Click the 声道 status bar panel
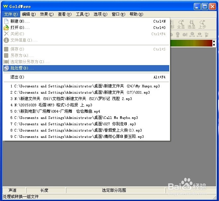The height and width of the screenshot is (201, 219). pyautogui.click(x=14, y=190)
